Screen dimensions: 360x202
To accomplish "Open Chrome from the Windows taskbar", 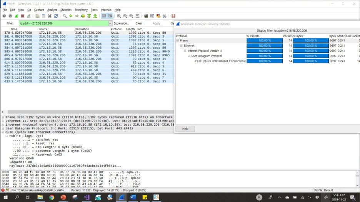I will tap(52, 197).
